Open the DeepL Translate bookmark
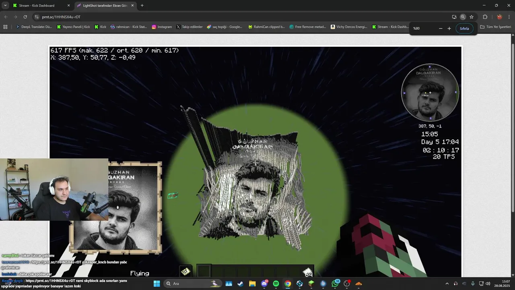Viewport: 515px width, 290px height. (x=34, y=27)
